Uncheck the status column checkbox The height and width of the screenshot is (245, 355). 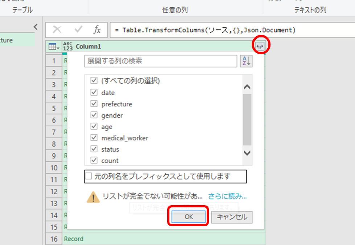tap(94, 149)
